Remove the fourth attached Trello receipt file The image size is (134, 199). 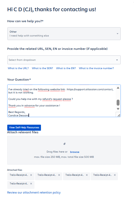pyautogui.click(x=115, y=175)
